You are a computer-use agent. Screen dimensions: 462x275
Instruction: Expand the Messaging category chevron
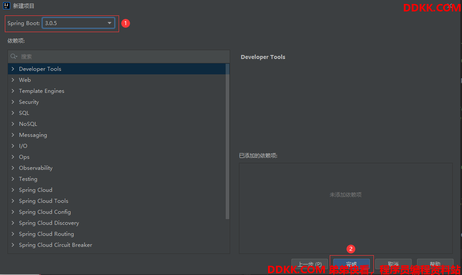coord(13,135)
